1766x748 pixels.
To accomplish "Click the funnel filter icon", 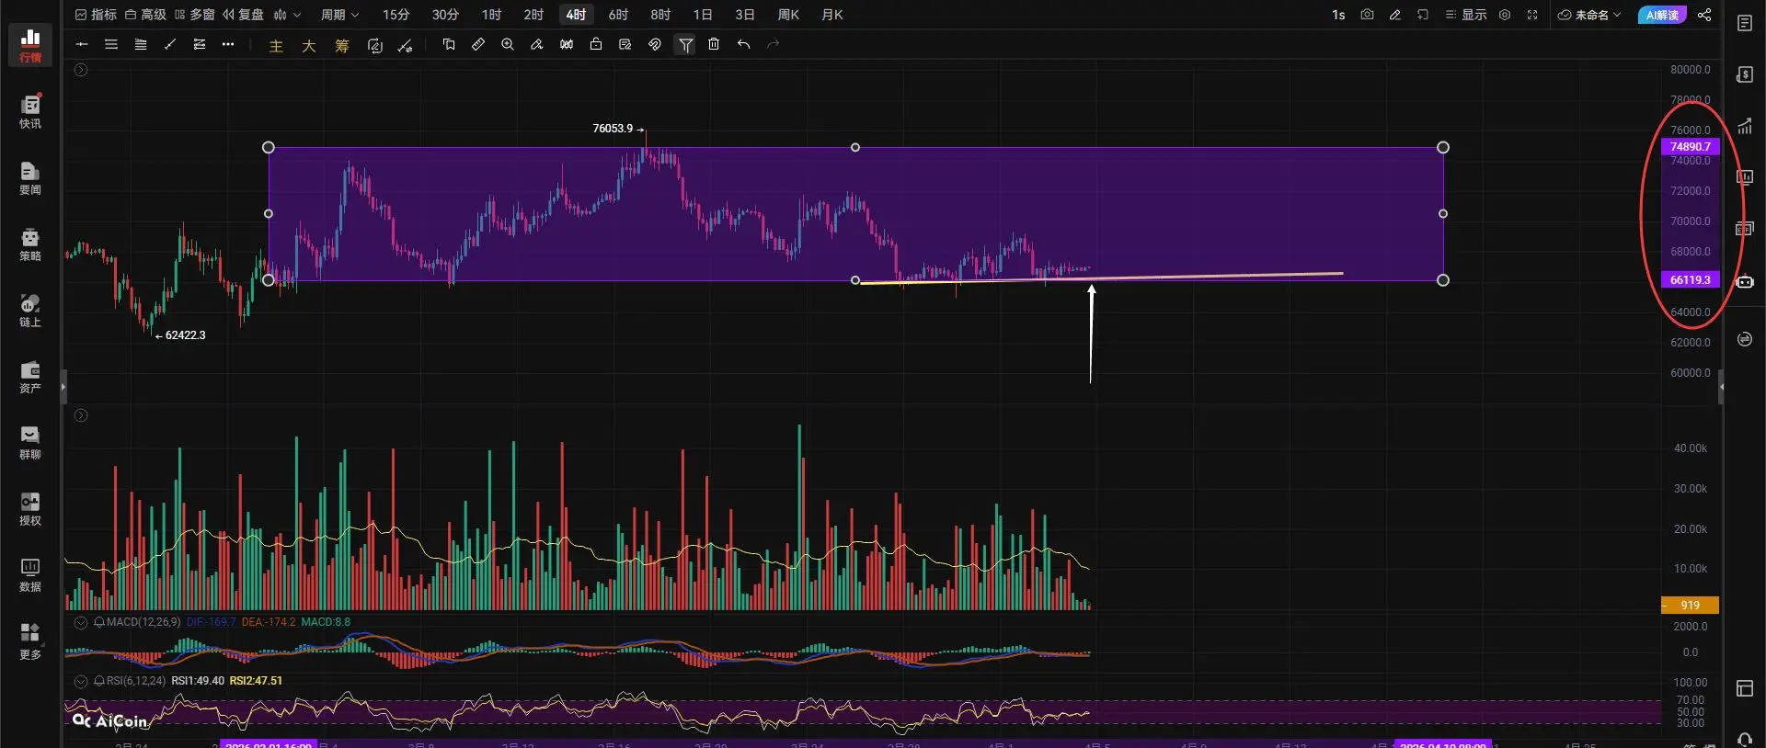I will (685, 44).
